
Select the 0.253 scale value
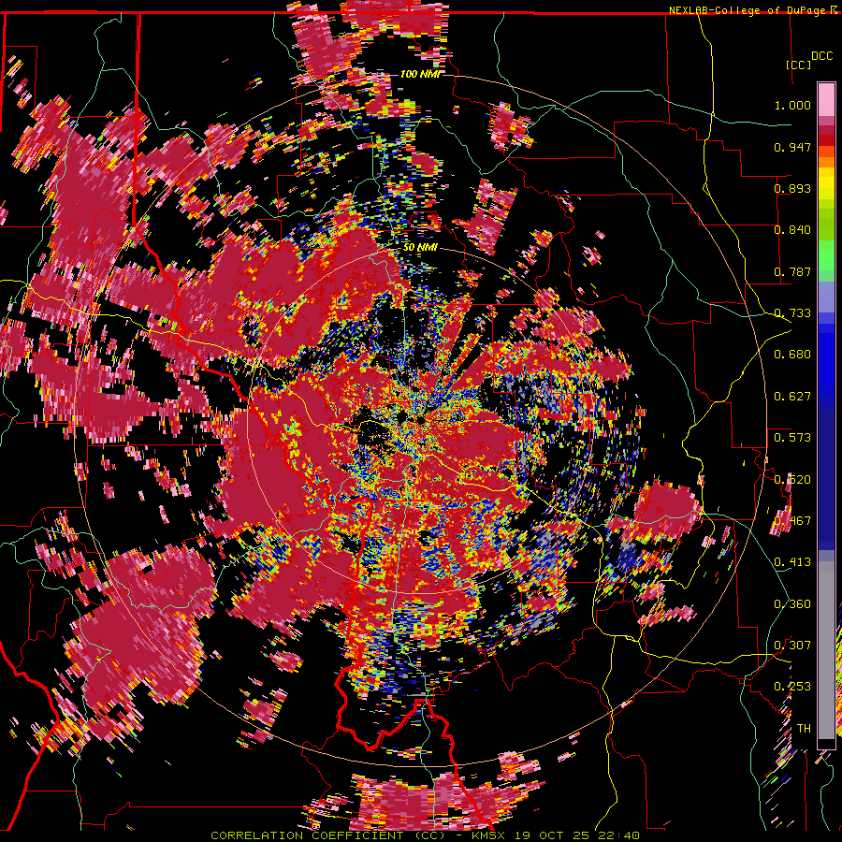point(792,687)
